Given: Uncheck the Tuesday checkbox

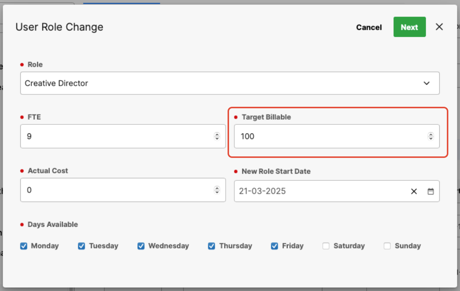Looking at the screenshot, I should 81,246.
